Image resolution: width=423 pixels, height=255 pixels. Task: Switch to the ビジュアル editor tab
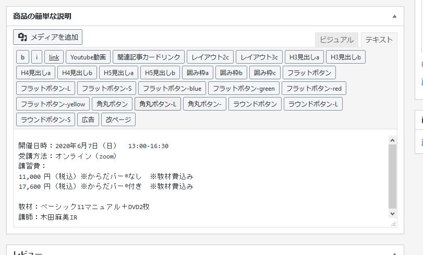point(336,40)
